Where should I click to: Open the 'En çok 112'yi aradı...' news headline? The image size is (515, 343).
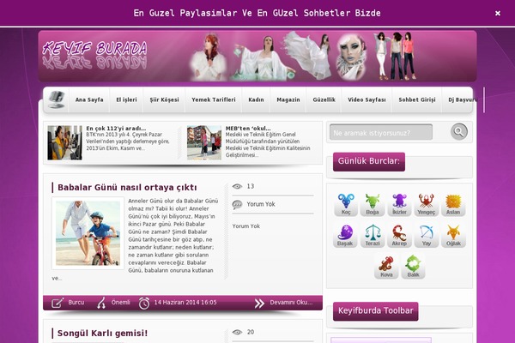(116, 129)
